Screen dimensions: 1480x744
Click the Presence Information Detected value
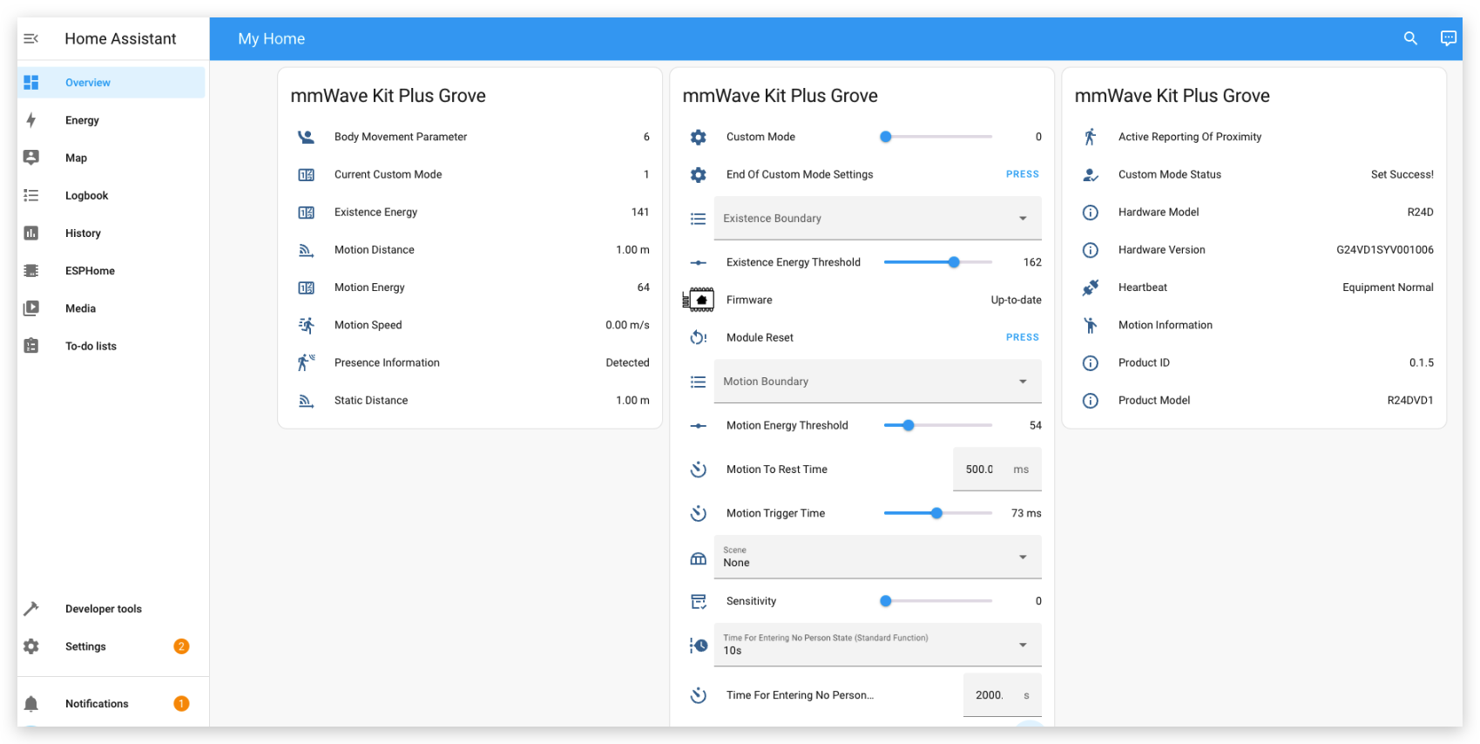627,362
